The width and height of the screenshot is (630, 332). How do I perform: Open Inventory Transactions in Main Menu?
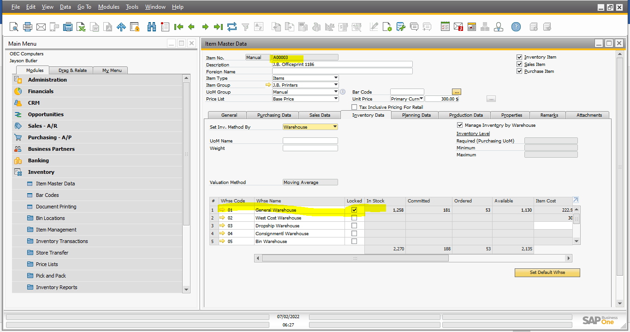point(62,241)
